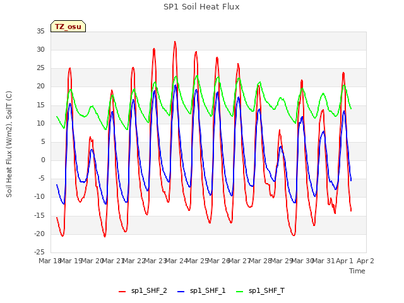The image size is (404, 303).
Task: Click the x-axis label Mar 24
Action: click(176, 261)
